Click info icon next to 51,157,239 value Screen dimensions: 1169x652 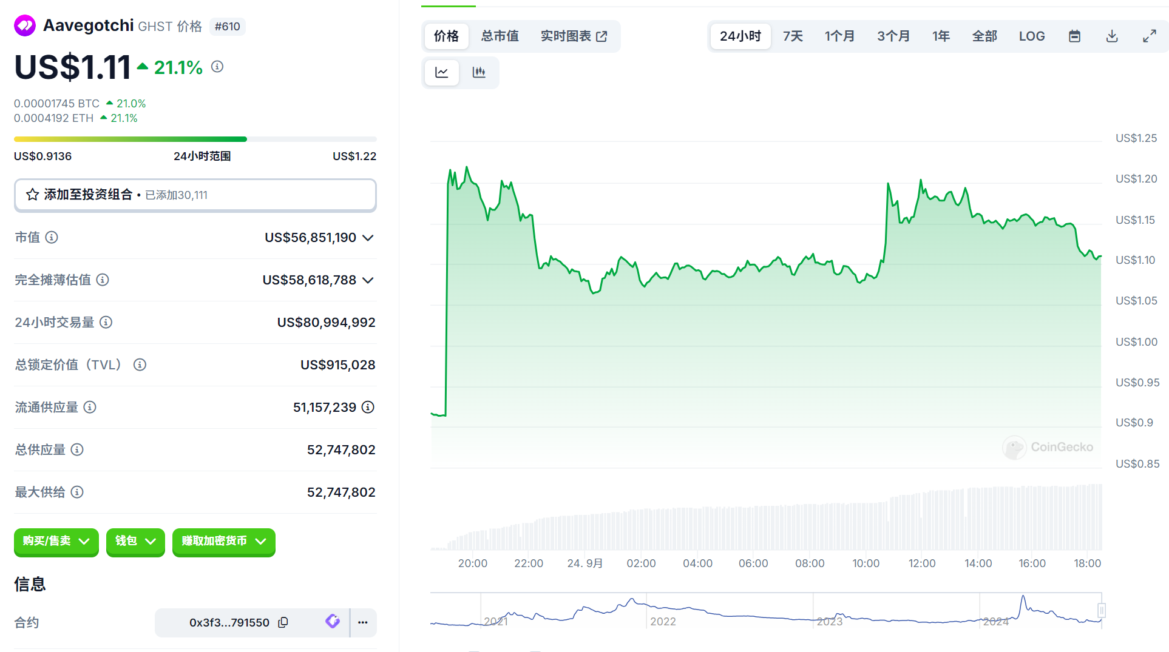coord(368,407)
